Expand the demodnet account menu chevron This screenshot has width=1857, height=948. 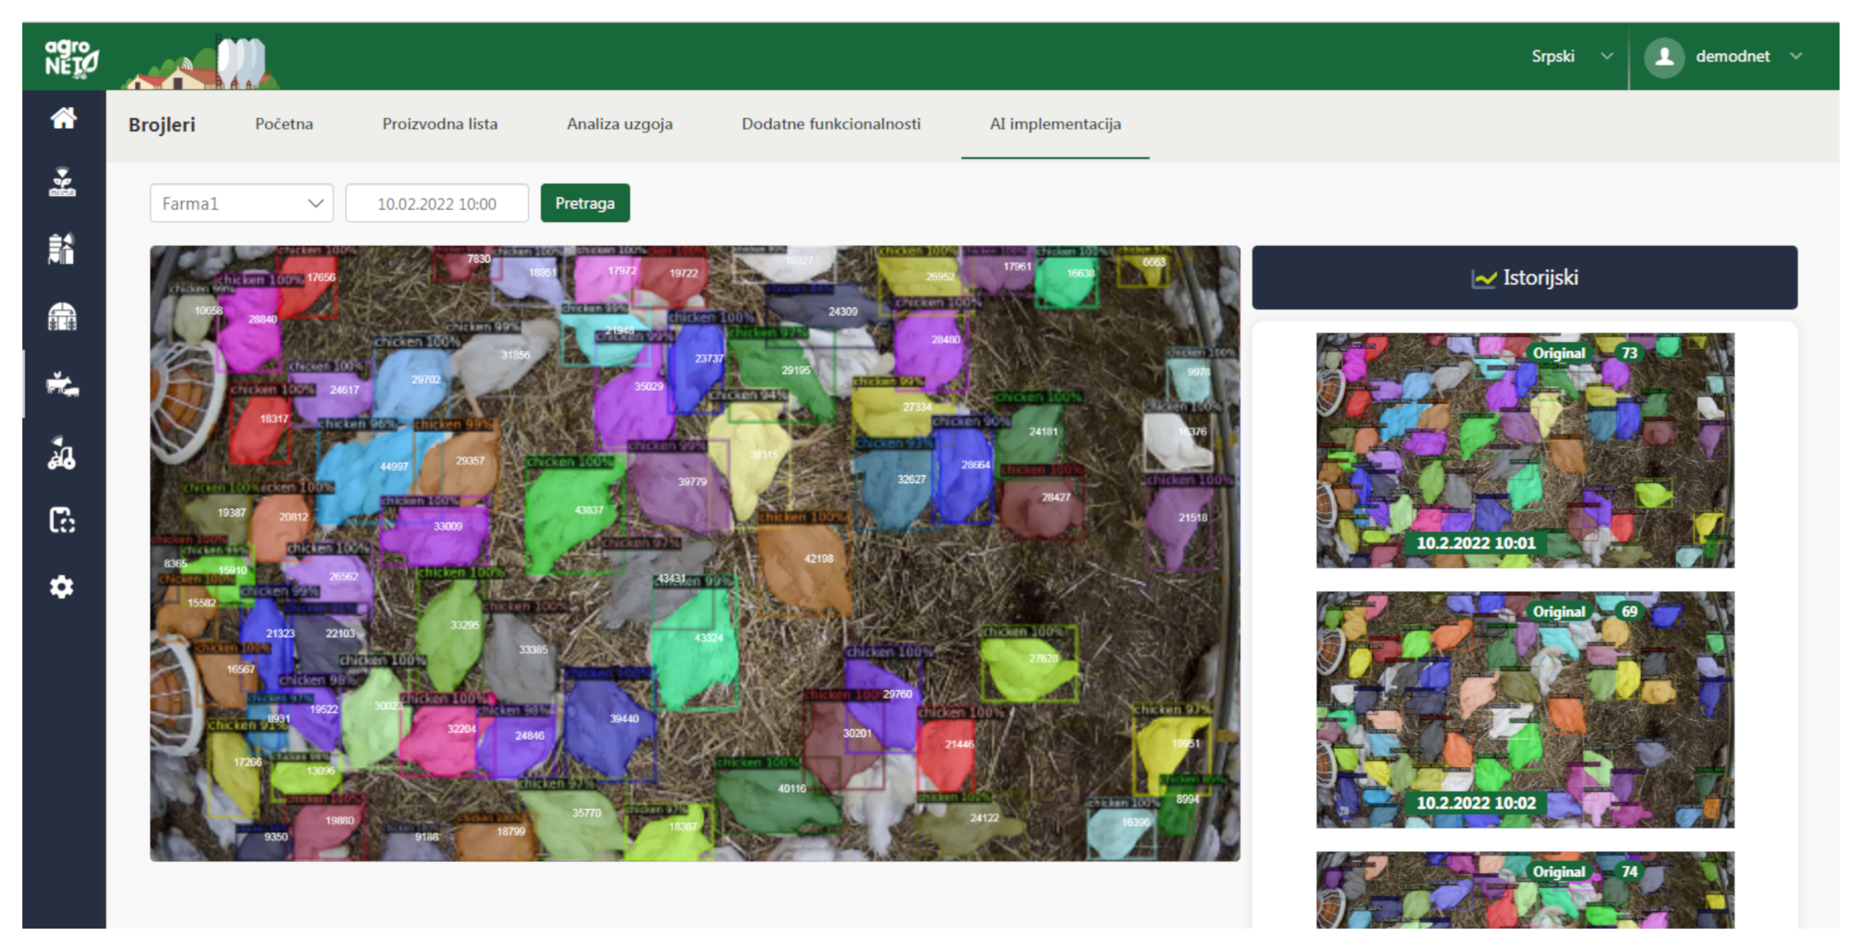[1796, 56]
